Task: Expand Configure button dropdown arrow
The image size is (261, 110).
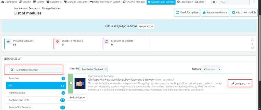Action: [249, 84]
